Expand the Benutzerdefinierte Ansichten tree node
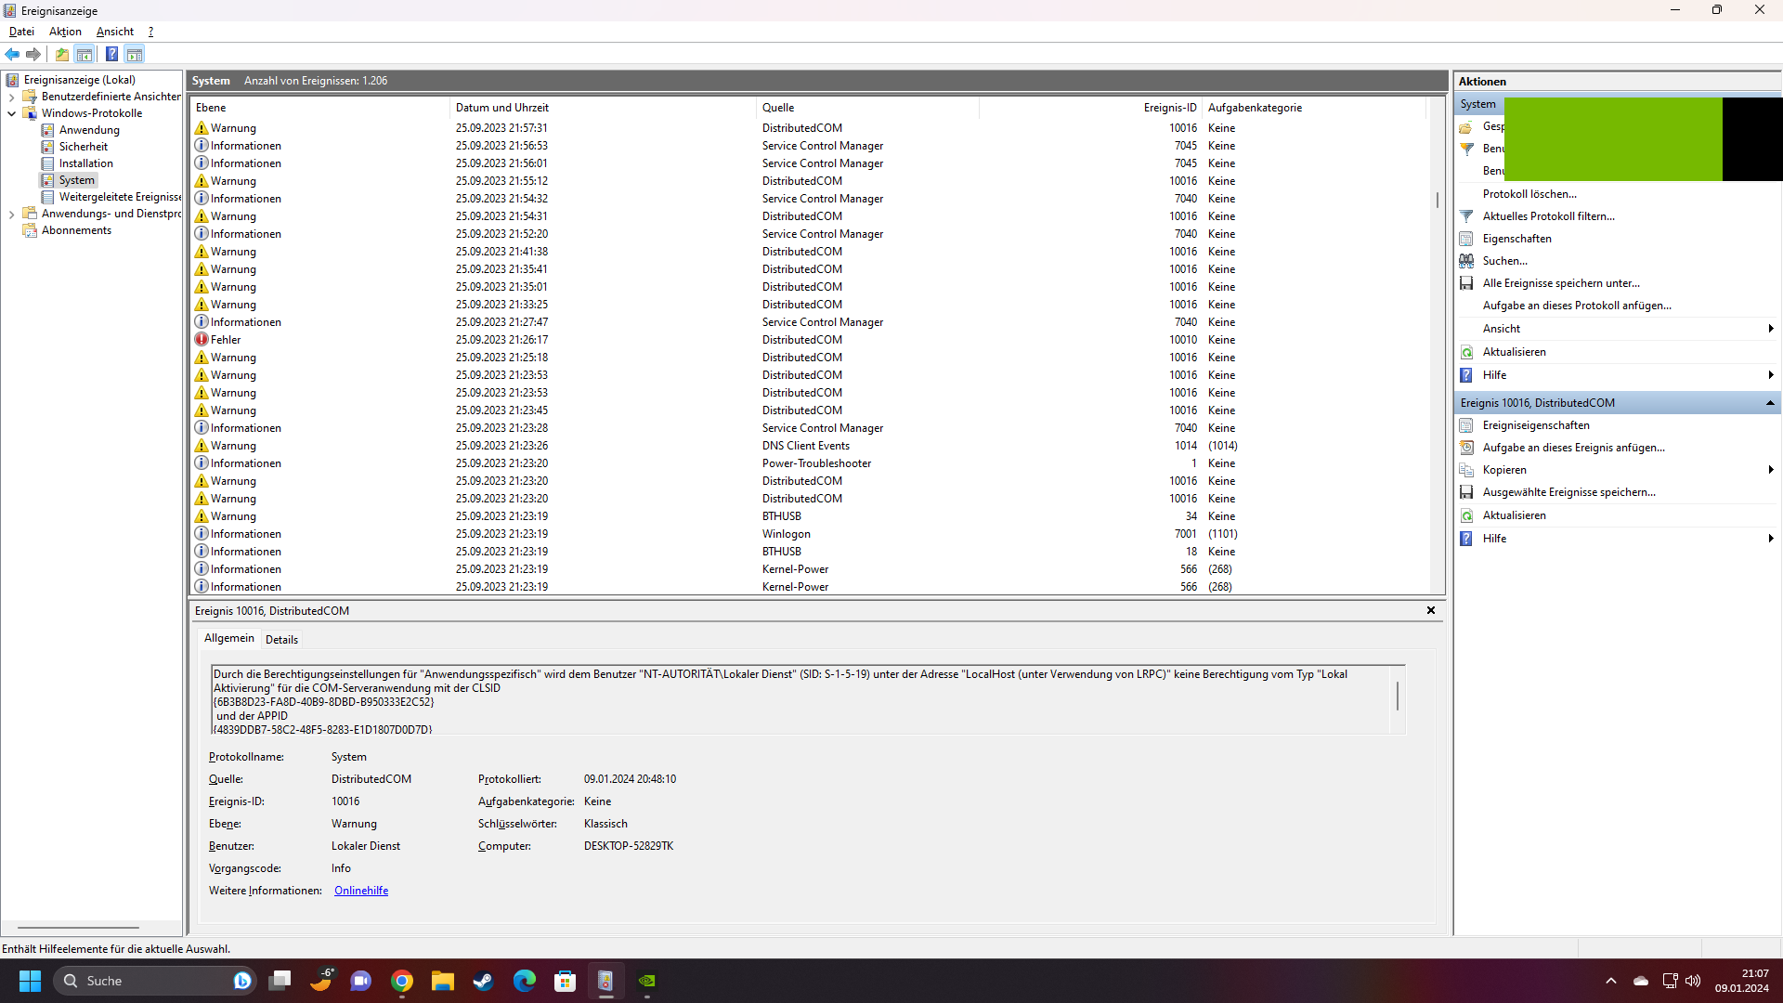 coord(11,97)
